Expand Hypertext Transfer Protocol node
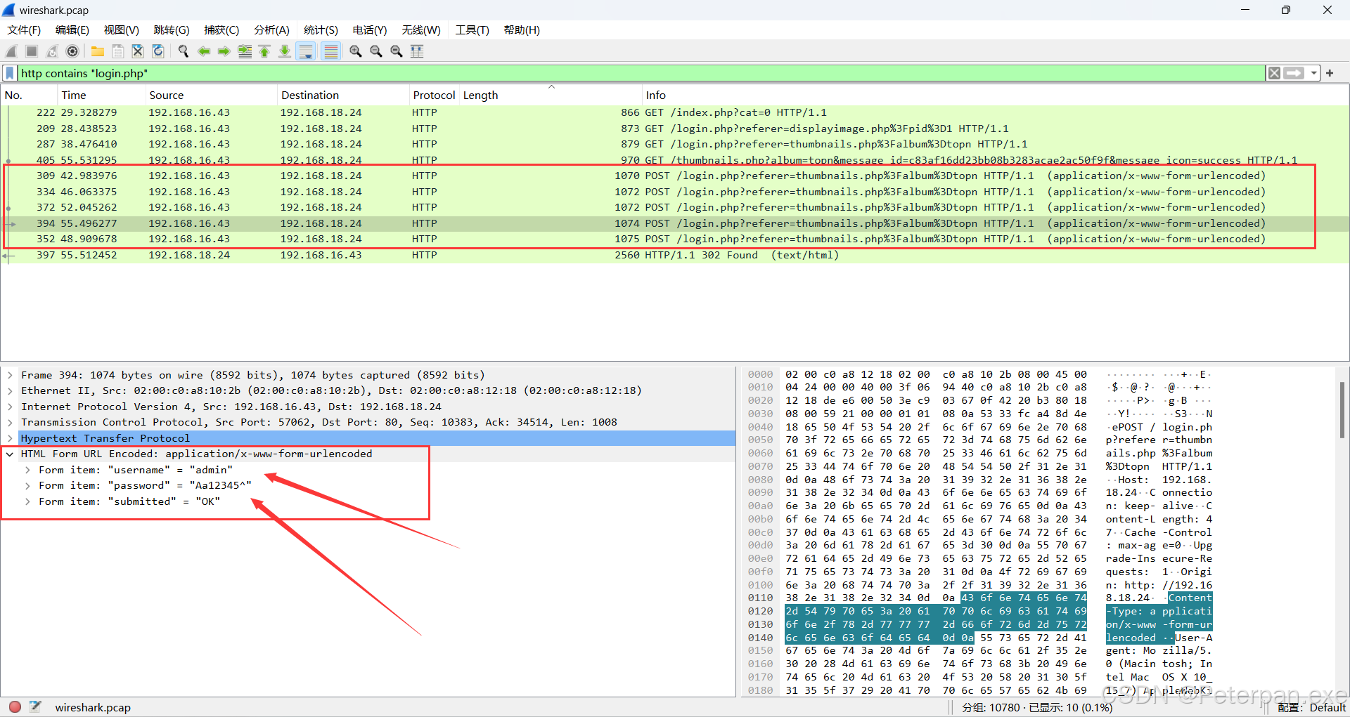Screen dimensions: 1350x717 [10, 438]
